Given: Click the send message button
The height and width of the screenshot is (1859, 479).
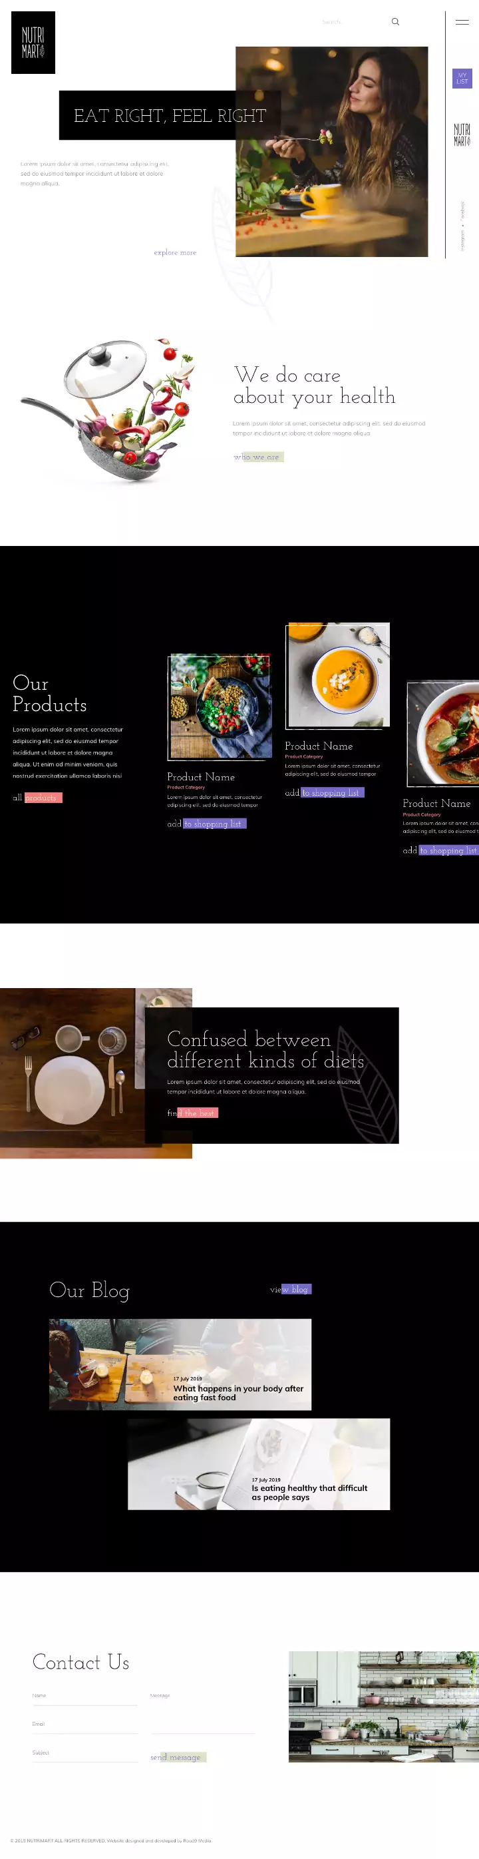Looking at the screenshot, I should coord(178,1756).
